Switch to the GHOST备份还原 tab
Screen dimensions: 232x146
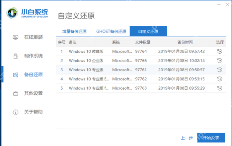coord(111,31)
